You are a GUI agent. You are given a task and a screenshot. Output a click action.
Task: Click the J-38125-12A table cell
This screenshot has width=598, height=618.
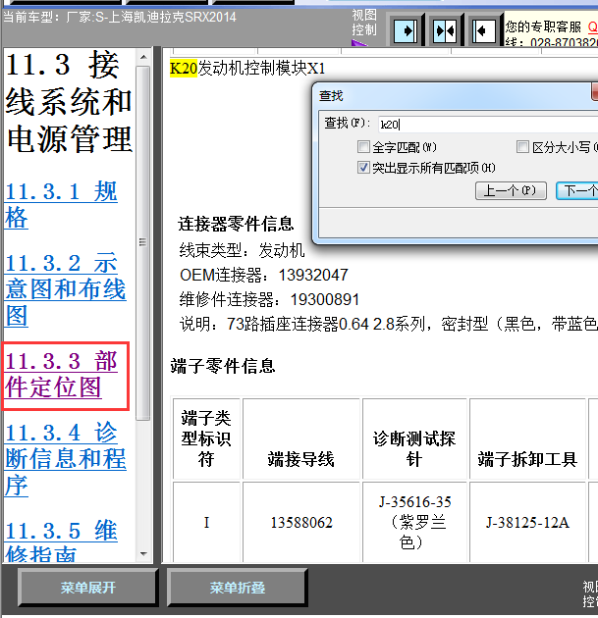pos(527,523)
